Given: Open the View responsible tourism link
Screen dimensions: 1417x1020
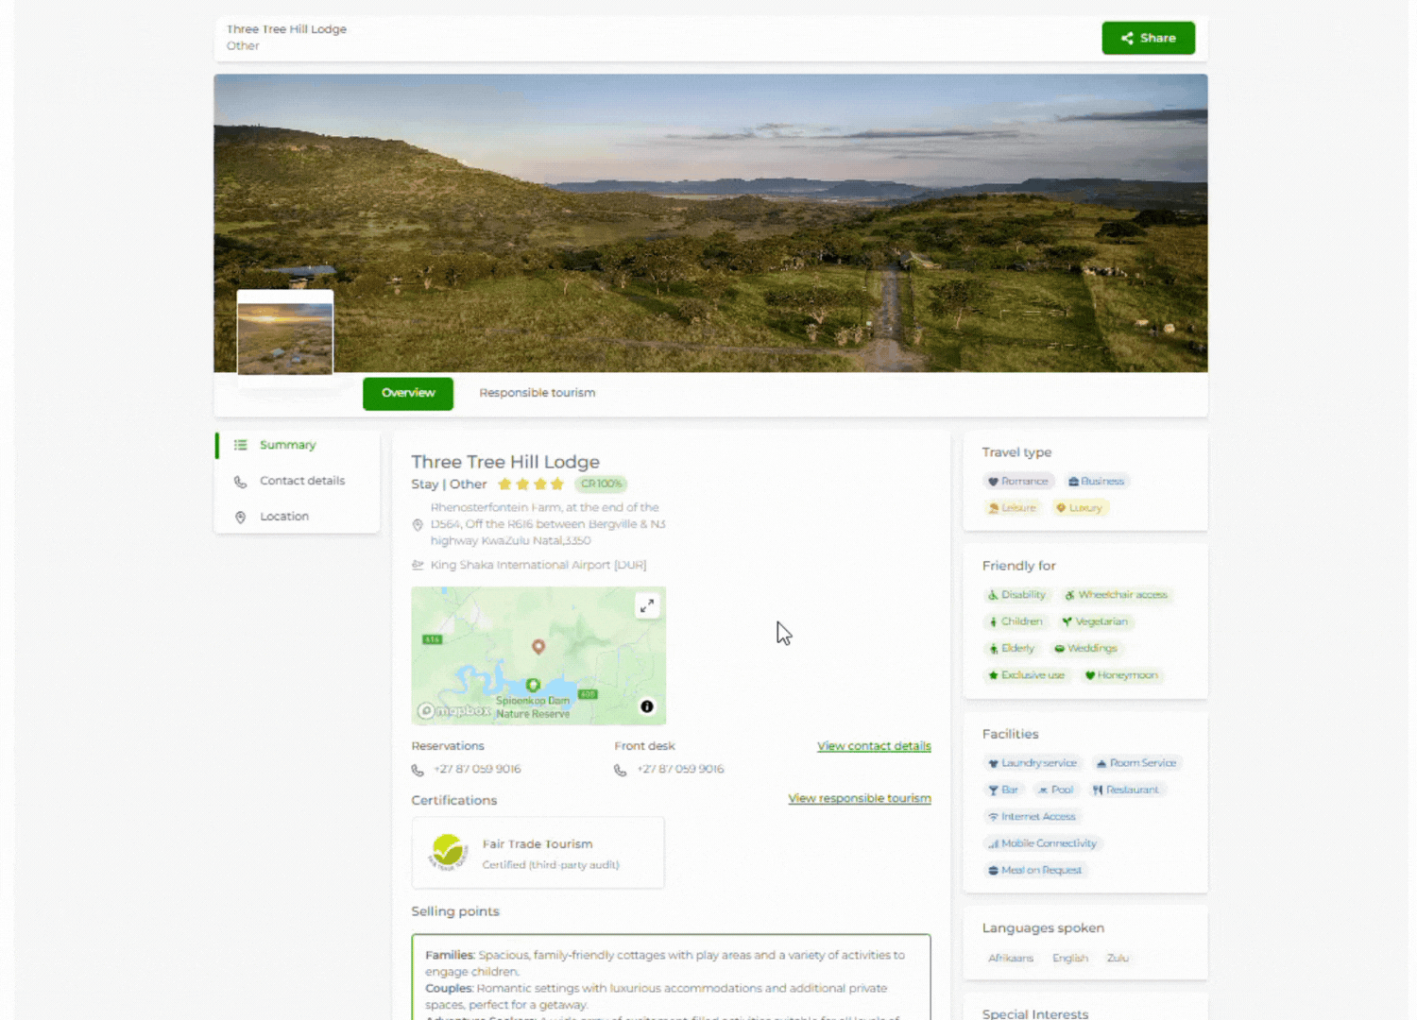Looking at the screenshot, I should coord(860,798).
